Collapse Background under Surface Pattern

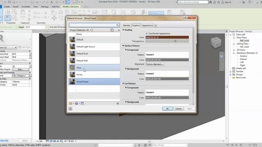(x=126, y=69)
